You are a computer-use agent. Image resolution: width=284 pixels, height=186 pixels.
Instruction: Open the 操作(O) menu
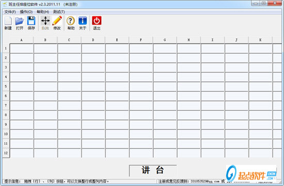(x=26, y=12)
